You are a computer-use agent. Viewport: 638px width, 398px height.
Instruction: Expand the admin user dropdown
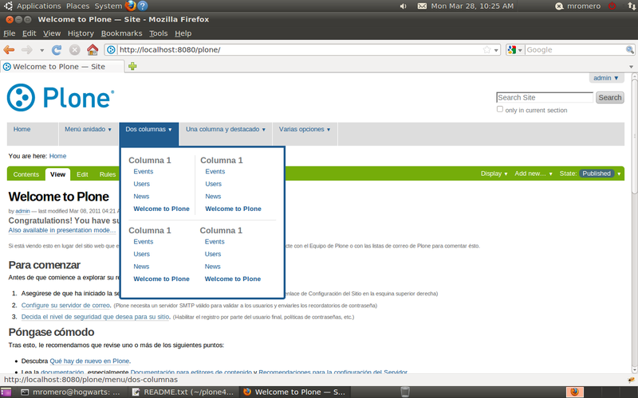605,78
